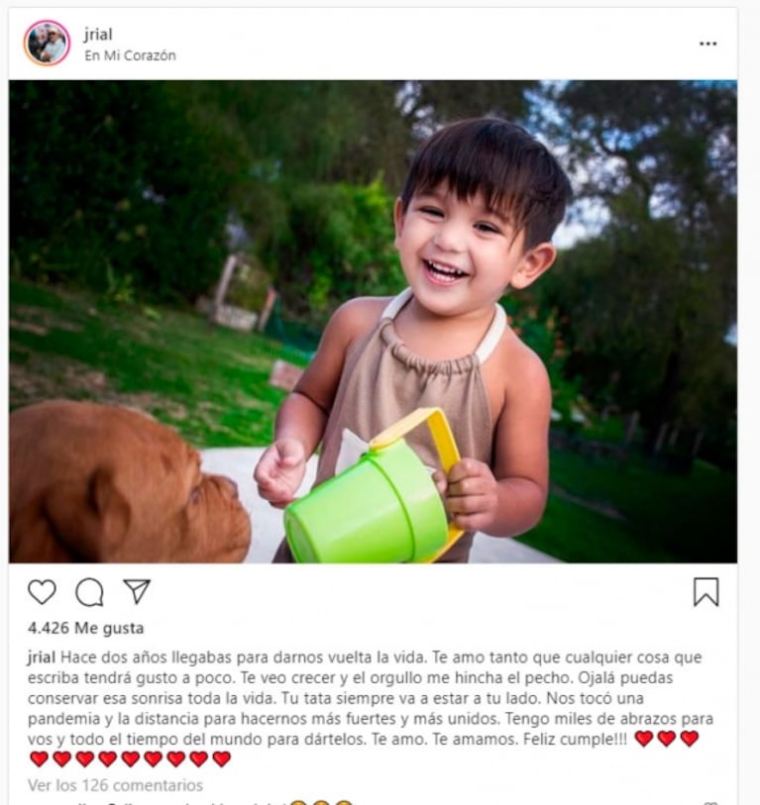Open jrial's profile picture story ring

[47, 44]
